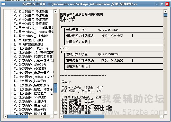Click the 参数 搜索的值 line
The image size is (171, 122).
[x=77, y=100]
